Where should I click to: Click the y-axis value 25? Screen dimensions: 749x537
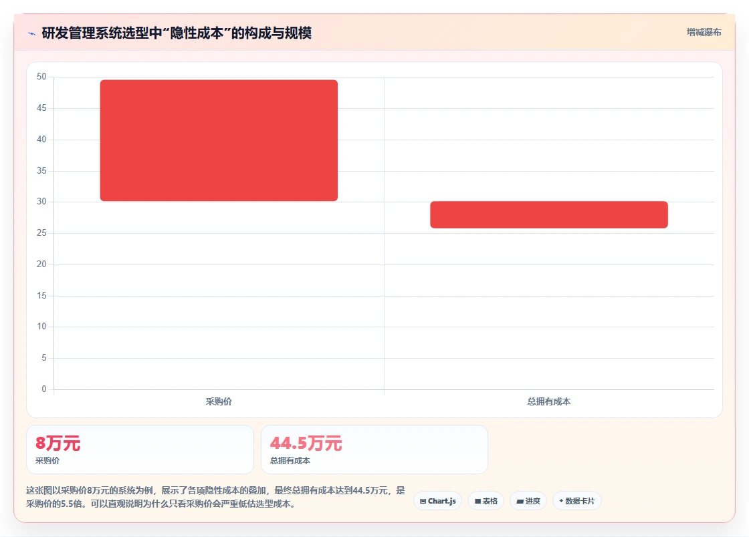[x=41, y=232]
